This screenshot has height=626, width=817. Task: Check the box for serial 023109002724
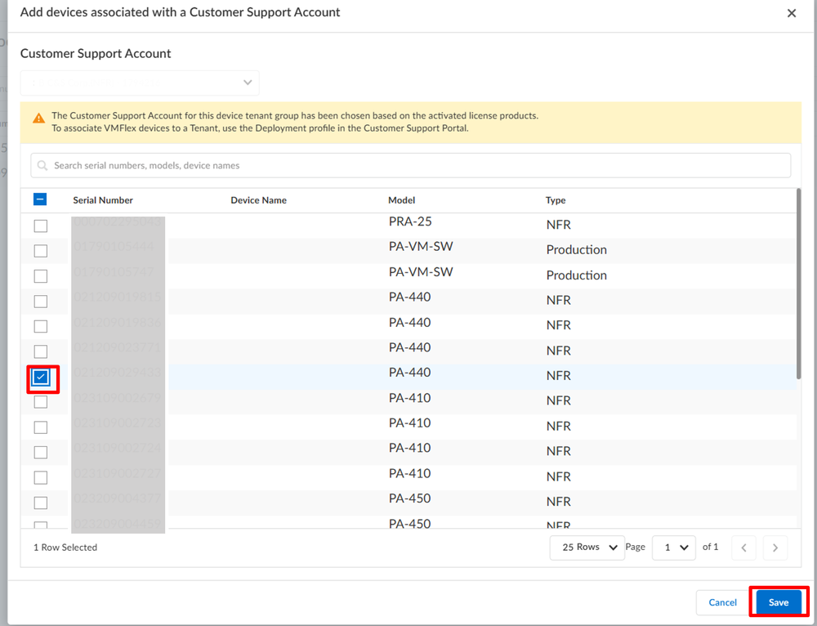coord(41,453)
